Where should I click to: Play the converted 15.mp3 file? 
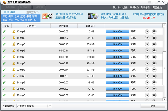tap(147, 44)
